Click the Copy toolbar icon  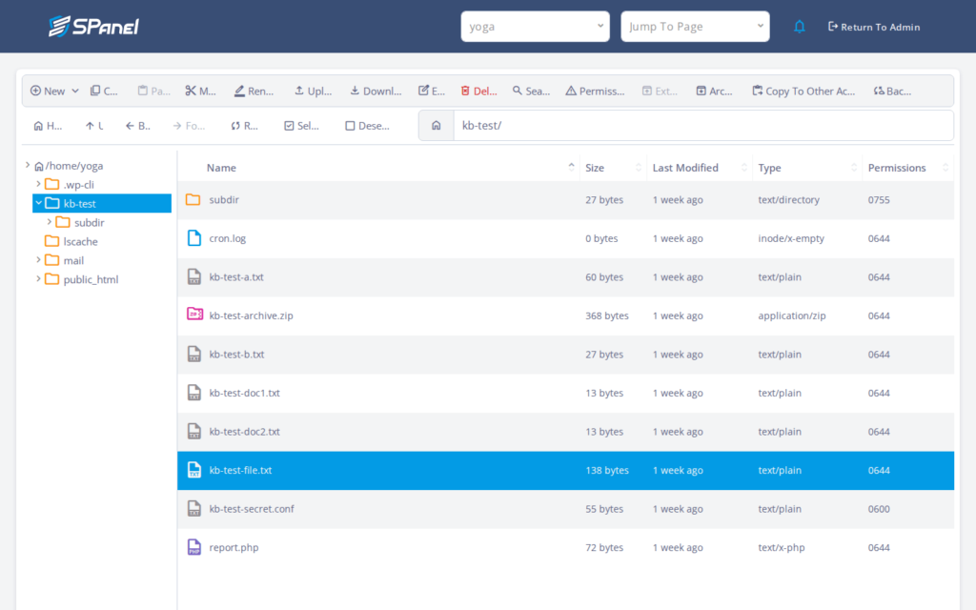tap(95, 91)
